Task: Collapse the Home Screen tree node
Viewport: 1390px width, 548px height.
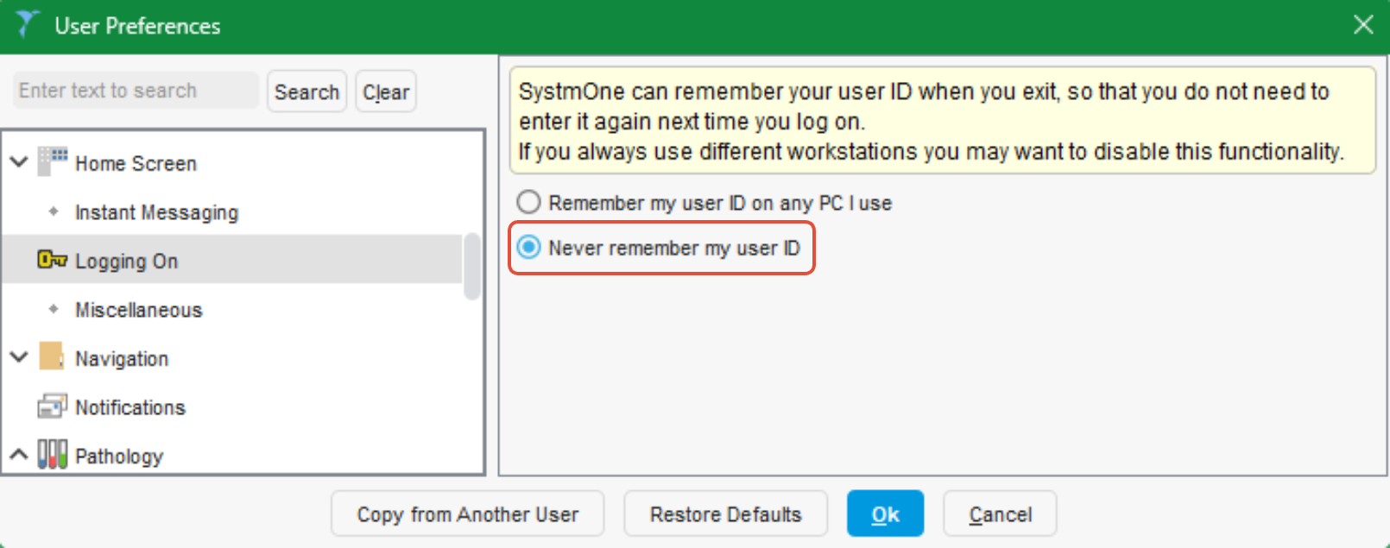Action: pos(19,161)
